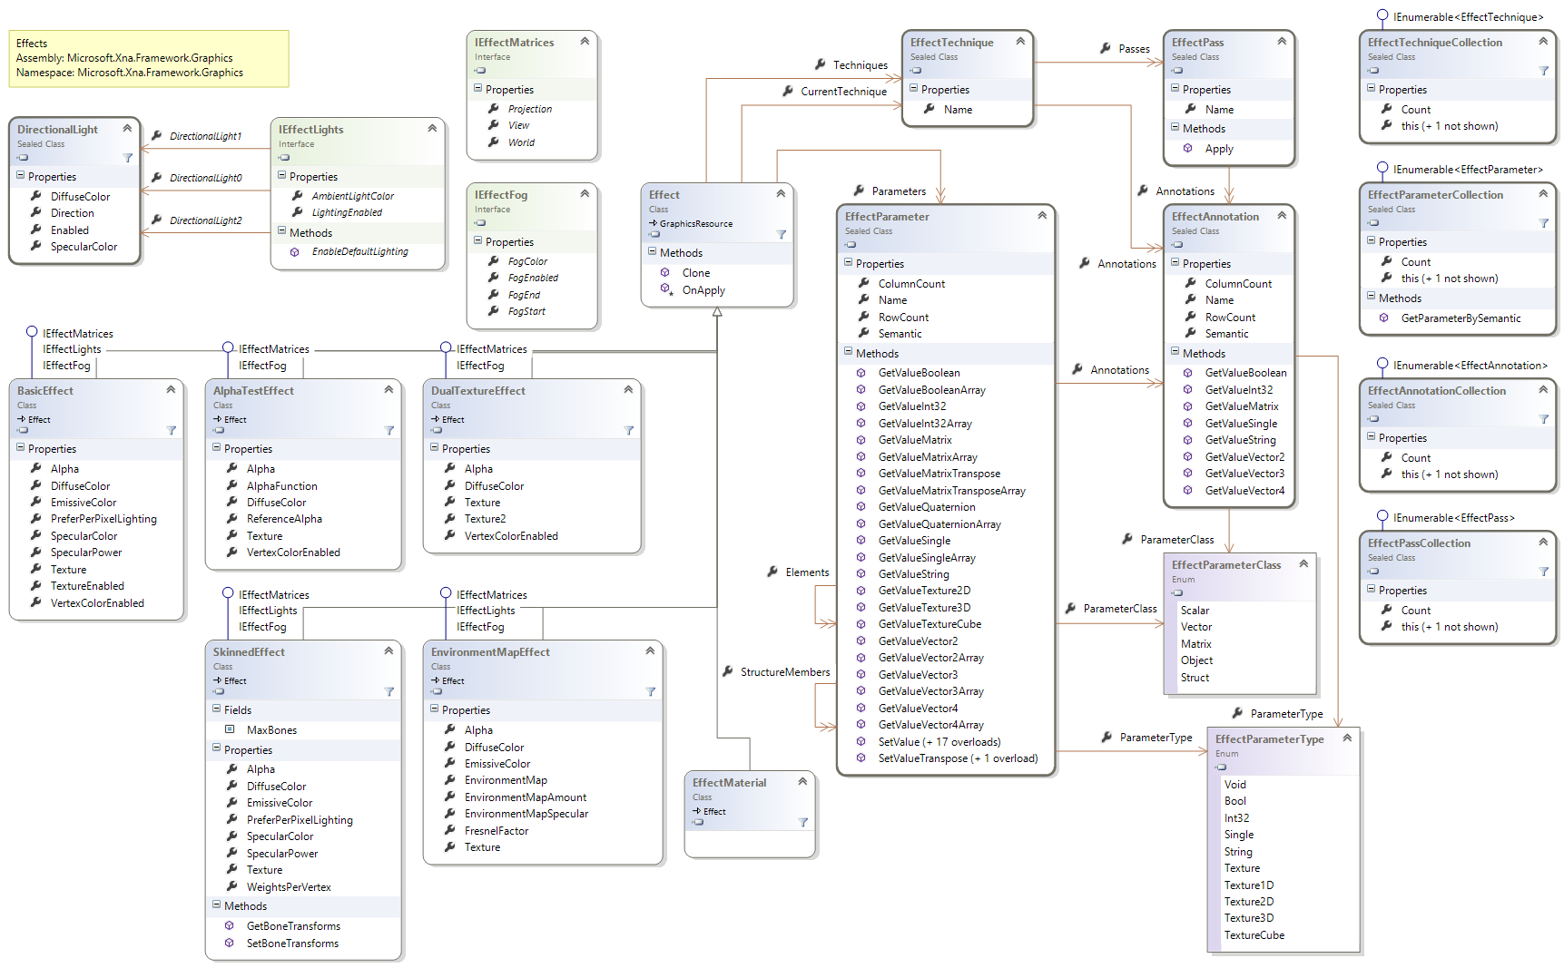Collapse Methods section in EffectPass
Viewport: 1564px width, 968px height.
[x=1175, y=127]
